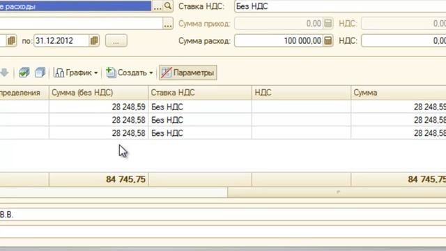Click the total 84 745,75 under Сумма (без НДС)

coord(98,179)
